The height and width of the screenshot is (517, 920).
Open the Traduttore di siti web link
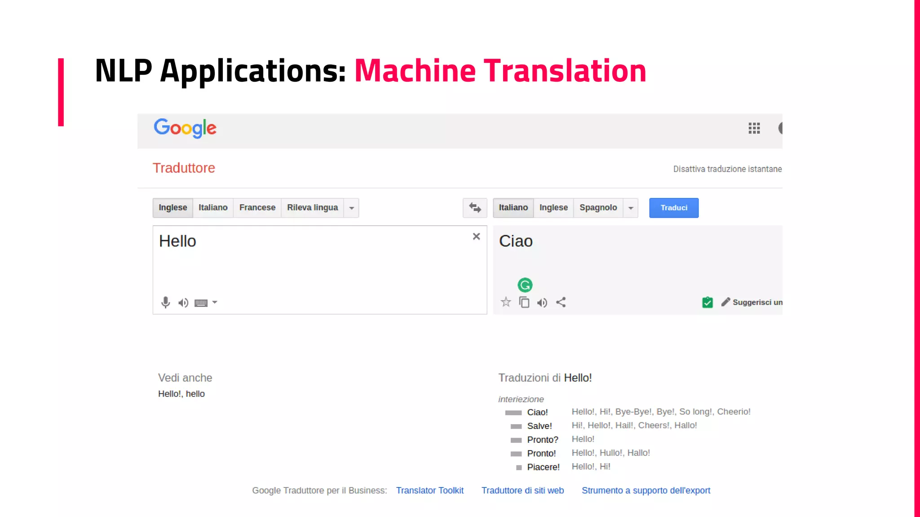(x=522, y=491)
